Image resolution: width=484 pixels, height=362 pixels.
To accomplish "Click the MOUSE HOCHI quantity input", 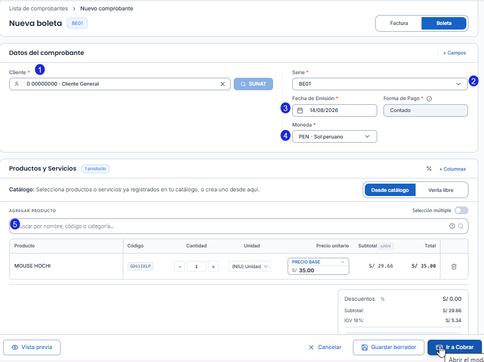I will point(196,267).
